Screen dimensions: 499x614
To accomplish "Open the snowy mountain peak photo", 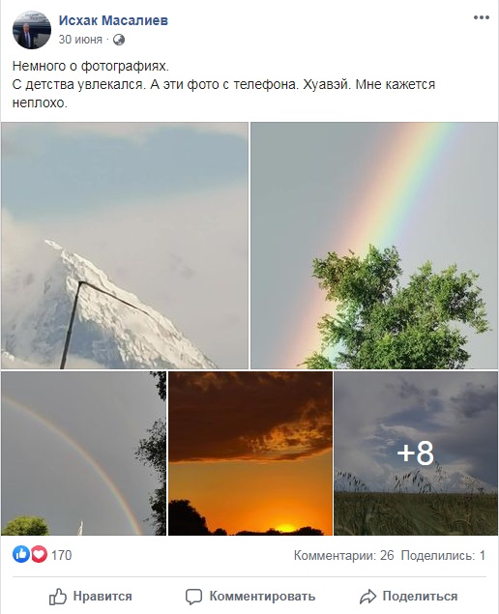I will 125,246.
